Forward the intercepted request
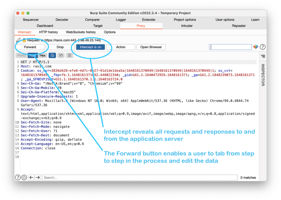The width and height of the screenshot is (281, 200). tap(30, 47)
